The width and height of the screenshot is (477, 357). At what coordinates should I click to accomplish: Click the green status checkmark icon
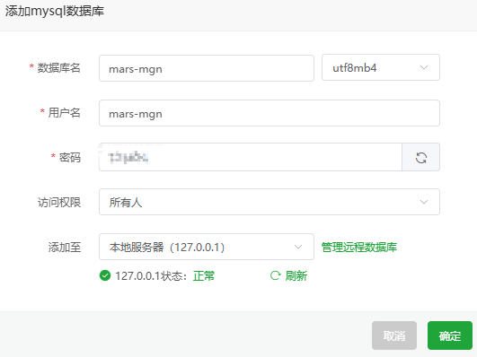tap(105, 275)
